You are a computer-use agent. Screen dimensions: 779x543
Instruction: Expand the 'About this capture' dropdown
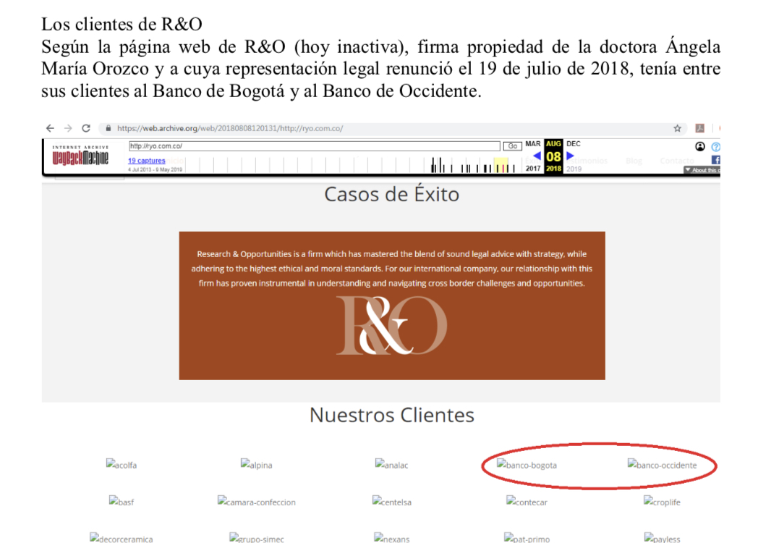(x=700, y=170)
